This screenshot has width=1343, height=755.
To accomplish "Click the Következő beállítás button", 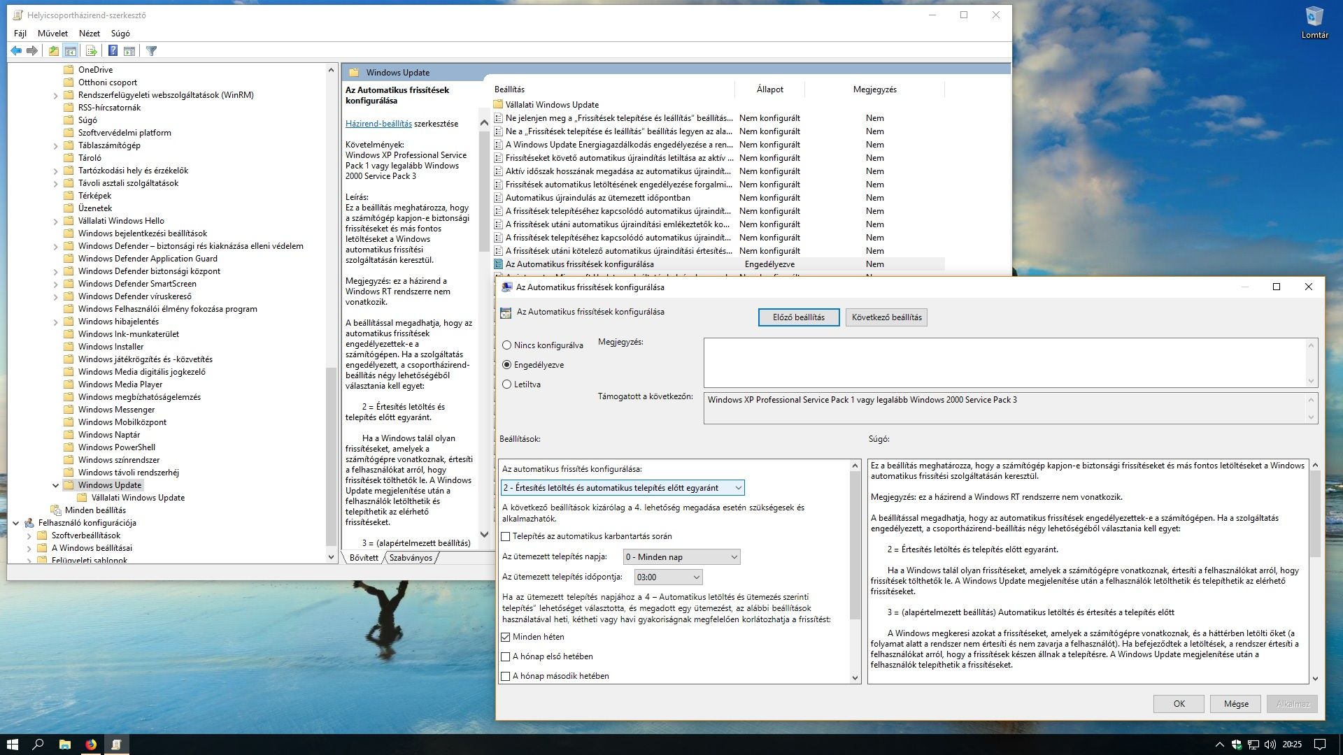I will [886, 317].
